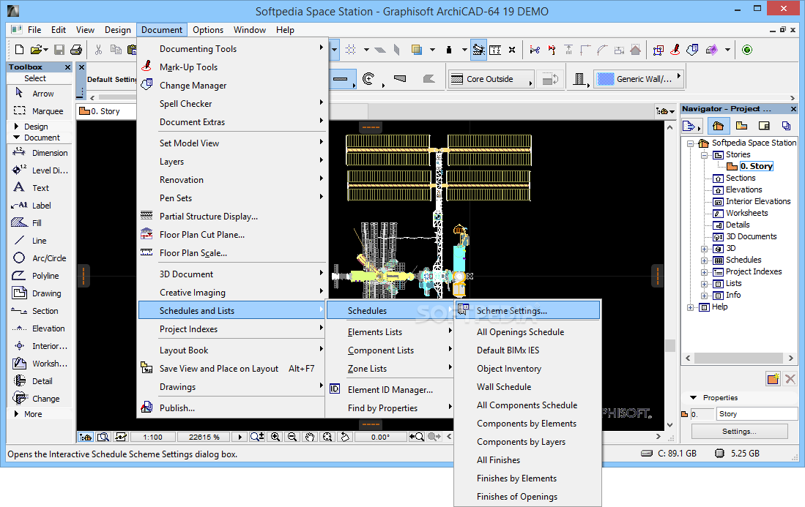The width and height of the screenshot is (805, 507).
Task: Click the New document toolbar icon
Action: (19, 50)
